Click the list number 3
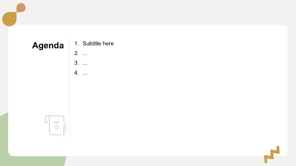296x166 pixels. 76,63
